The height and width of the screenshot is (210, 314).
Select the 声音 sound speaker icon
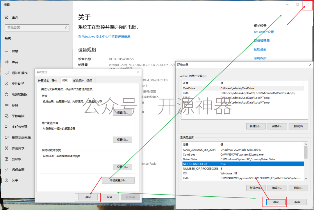(x=7, y=62)
